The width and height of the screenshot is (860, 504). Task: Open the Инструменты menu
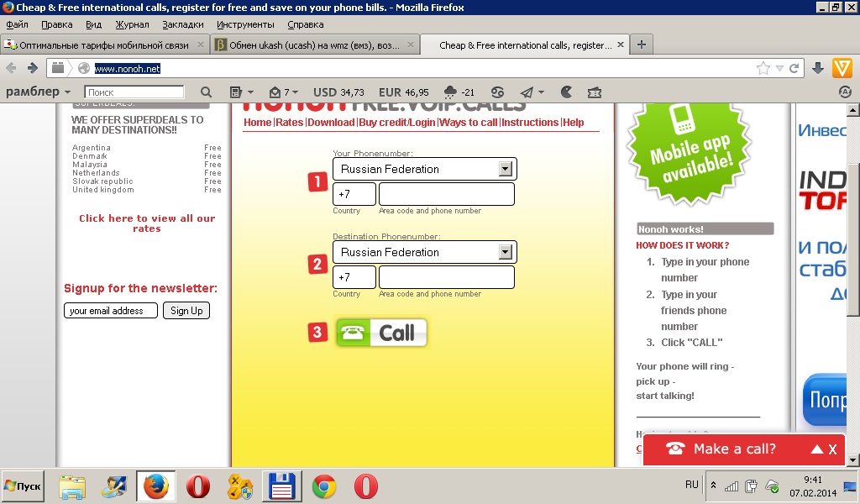click(246, 24)
